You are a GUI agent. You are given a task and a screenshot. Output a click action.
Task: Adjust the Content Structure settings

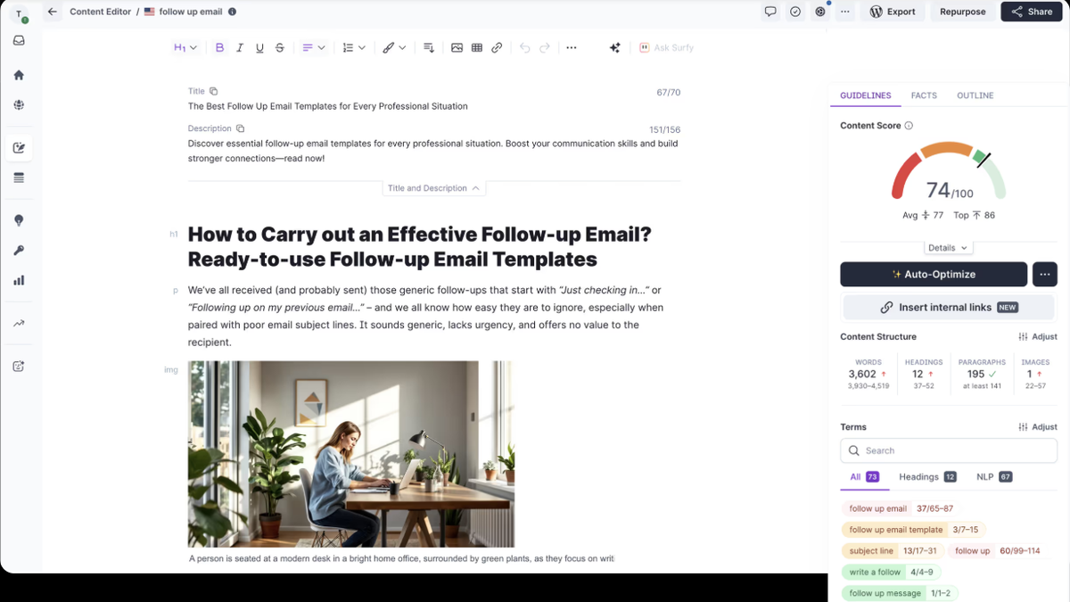(1038, 336)
